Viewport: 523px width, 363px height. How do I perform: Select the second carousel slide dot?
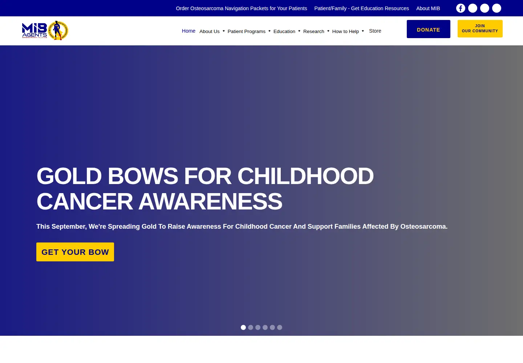[251, 327]
